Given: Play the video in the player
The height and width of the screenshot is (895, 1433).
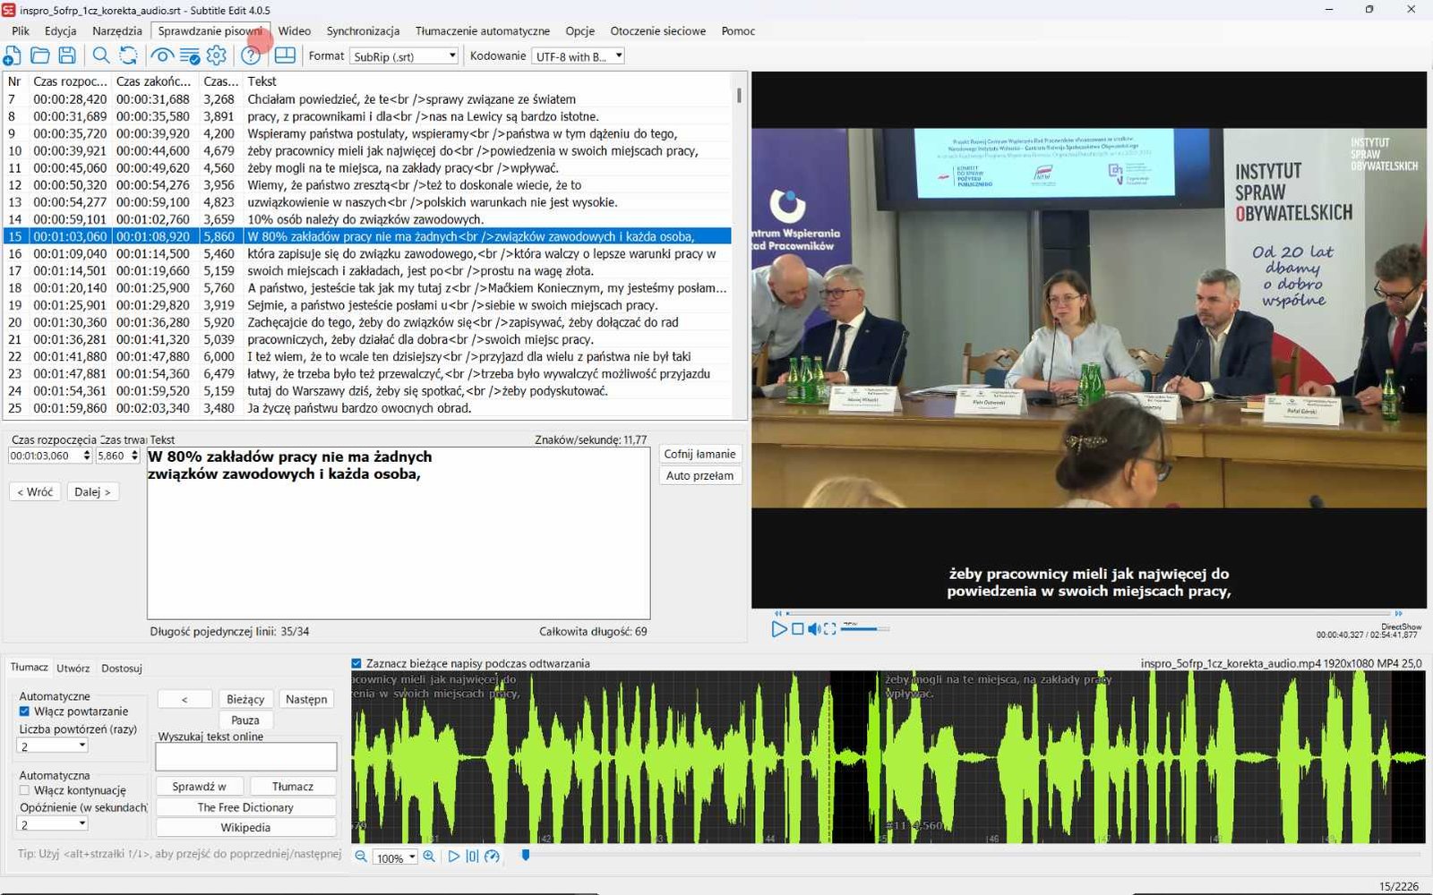Looking at the screenshot, I should tap(778, 629).
